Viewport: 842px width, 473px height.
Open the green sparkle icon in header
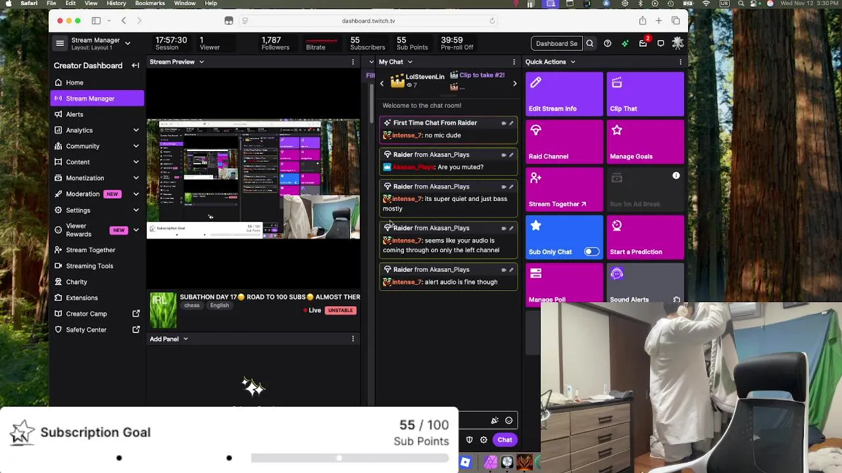click(x=625, y=43)
